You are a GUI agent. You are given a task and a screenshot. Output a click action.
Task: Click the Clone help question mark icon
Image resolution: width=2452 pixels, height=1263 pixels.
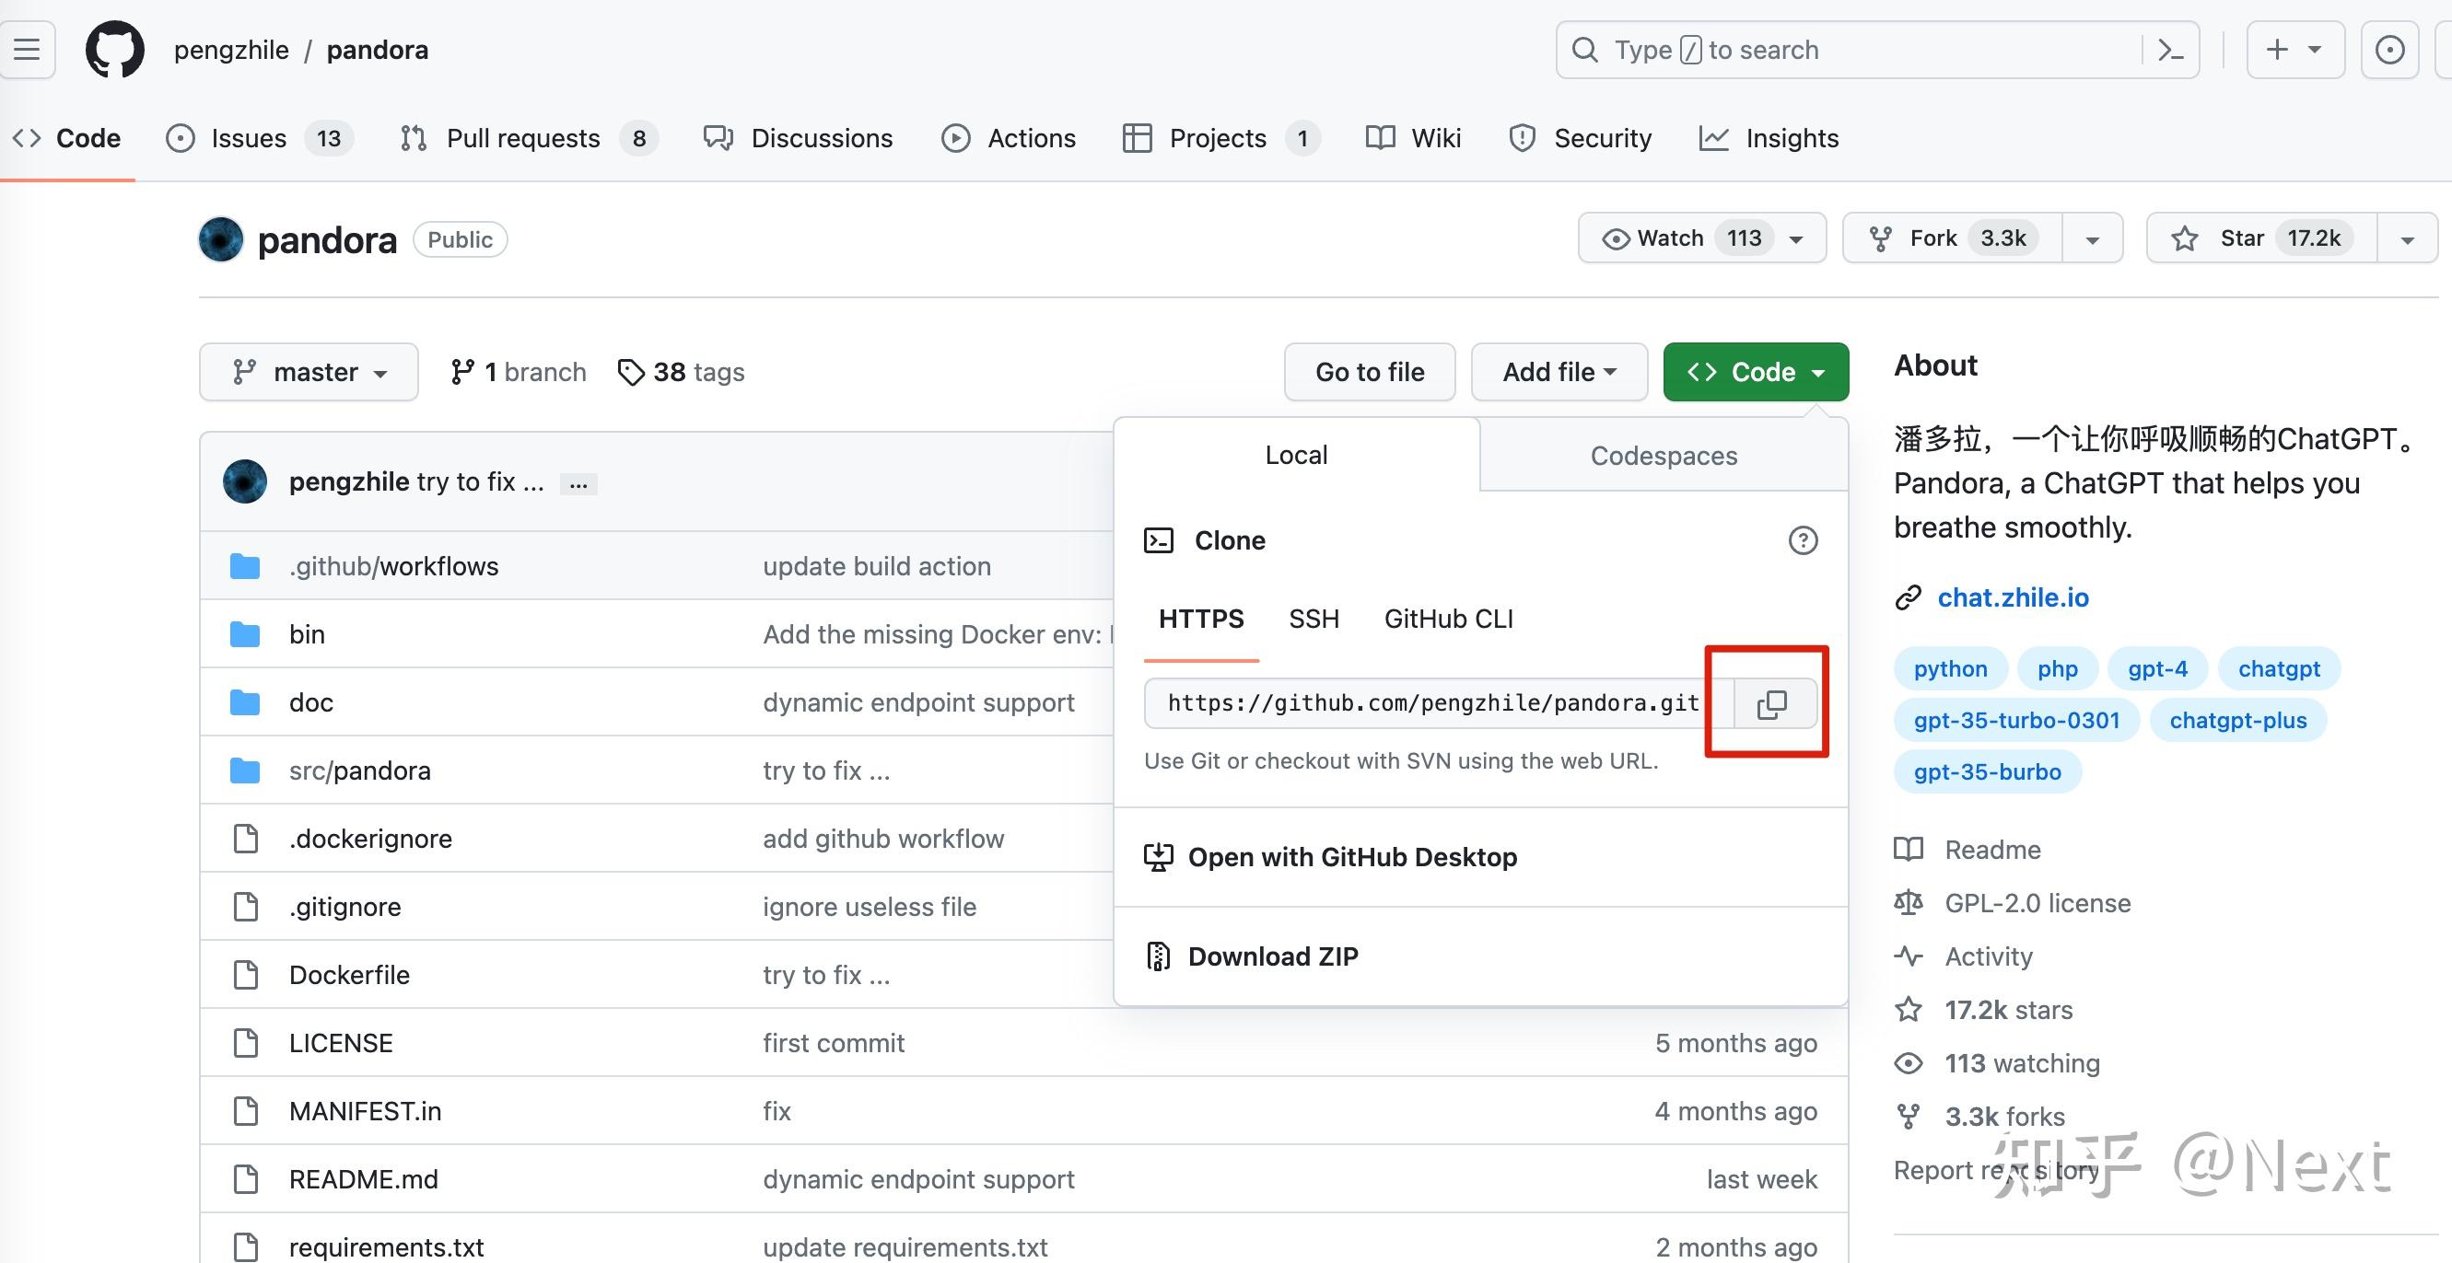[1802, 540]
